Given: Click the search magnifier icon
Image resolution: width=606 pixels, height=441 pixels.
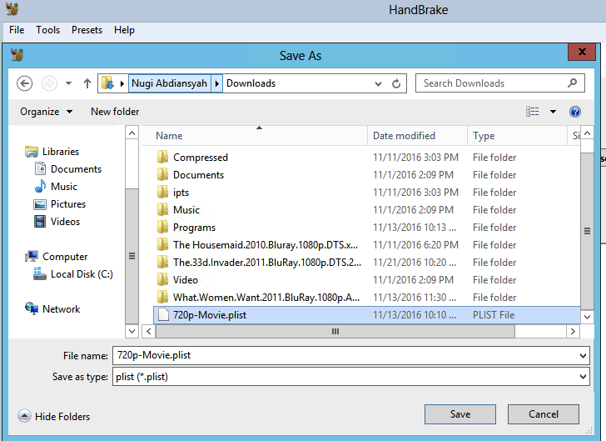Looking at the screenshot, I should (573, 83).
